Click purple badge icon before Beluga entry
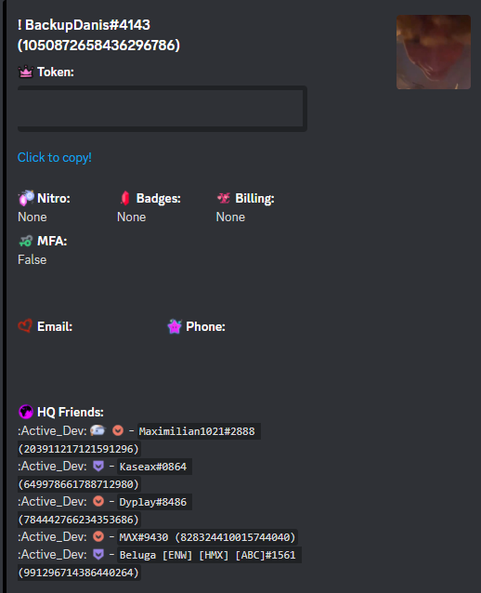Image resolution: width=481 pixels, height=593 pixels. click(98, 554)
